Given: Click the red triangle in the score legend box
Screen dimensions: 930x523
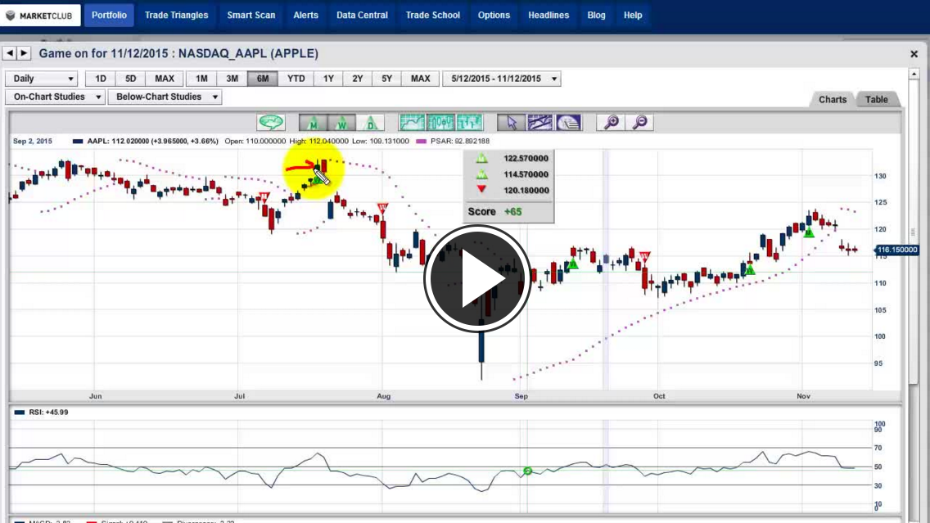Looking at the screenshot, I should [x=481, y=190].
